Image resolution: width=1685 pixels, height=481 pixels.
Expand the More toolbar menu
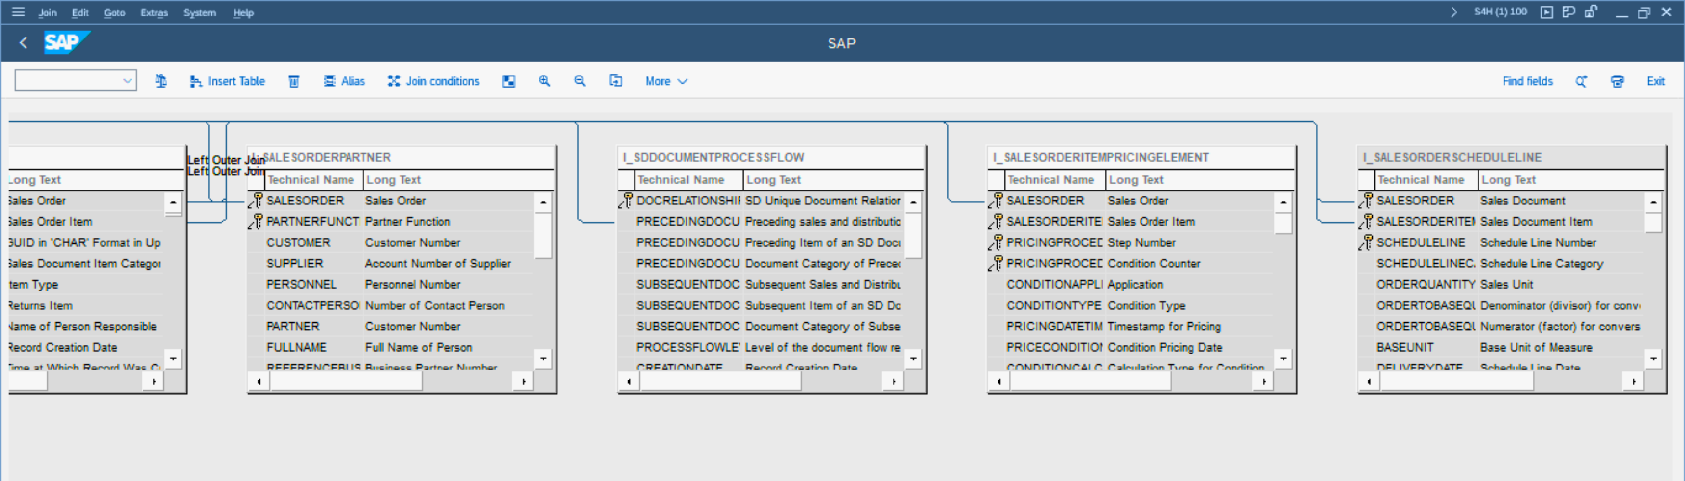(665, 81)
